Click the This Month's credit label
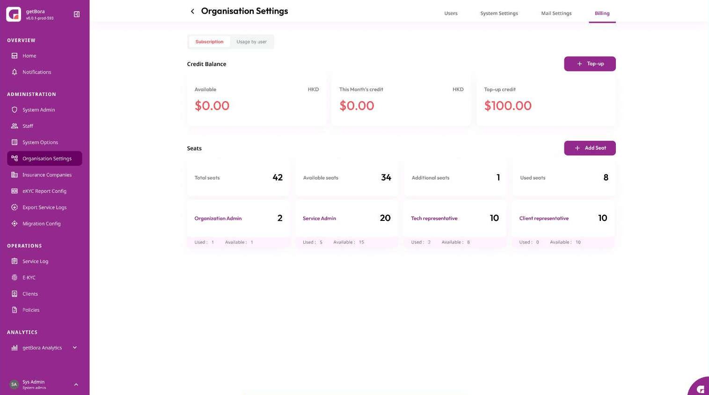This screenshot has width=709, height=395. 361,89
